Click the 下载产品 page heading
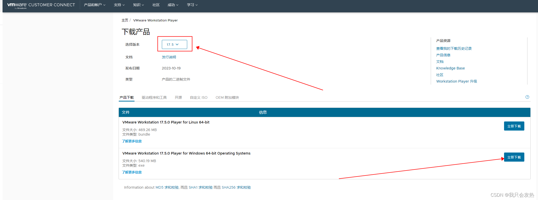Image resolution: width=538 pixels, height=200 pixels. click(136, 32)
